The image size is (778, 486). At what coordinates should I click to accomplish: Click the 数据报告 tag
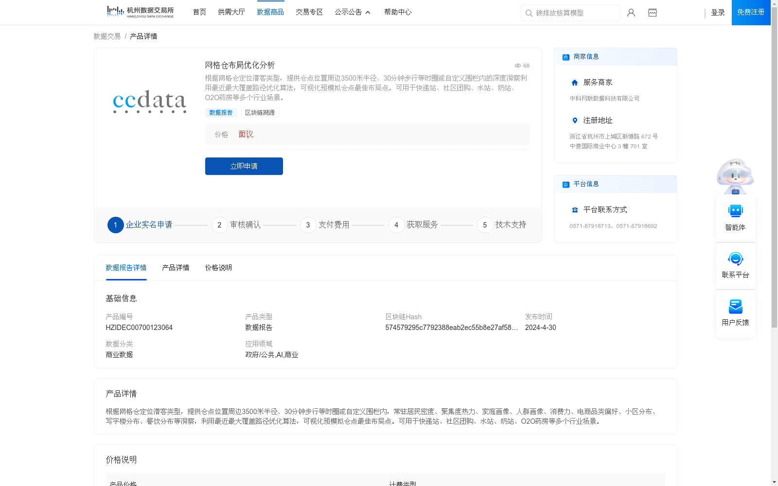(221, 113)
